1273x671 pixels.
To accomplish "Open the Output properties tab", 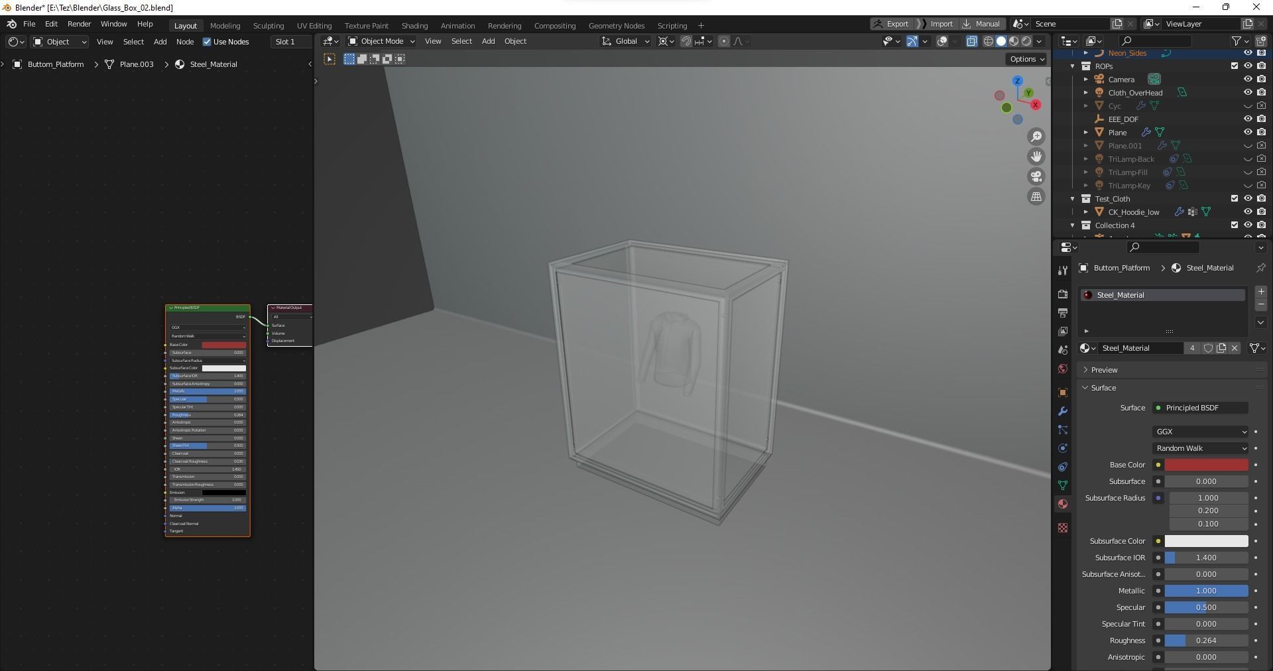I will [x=1063, y=312].
